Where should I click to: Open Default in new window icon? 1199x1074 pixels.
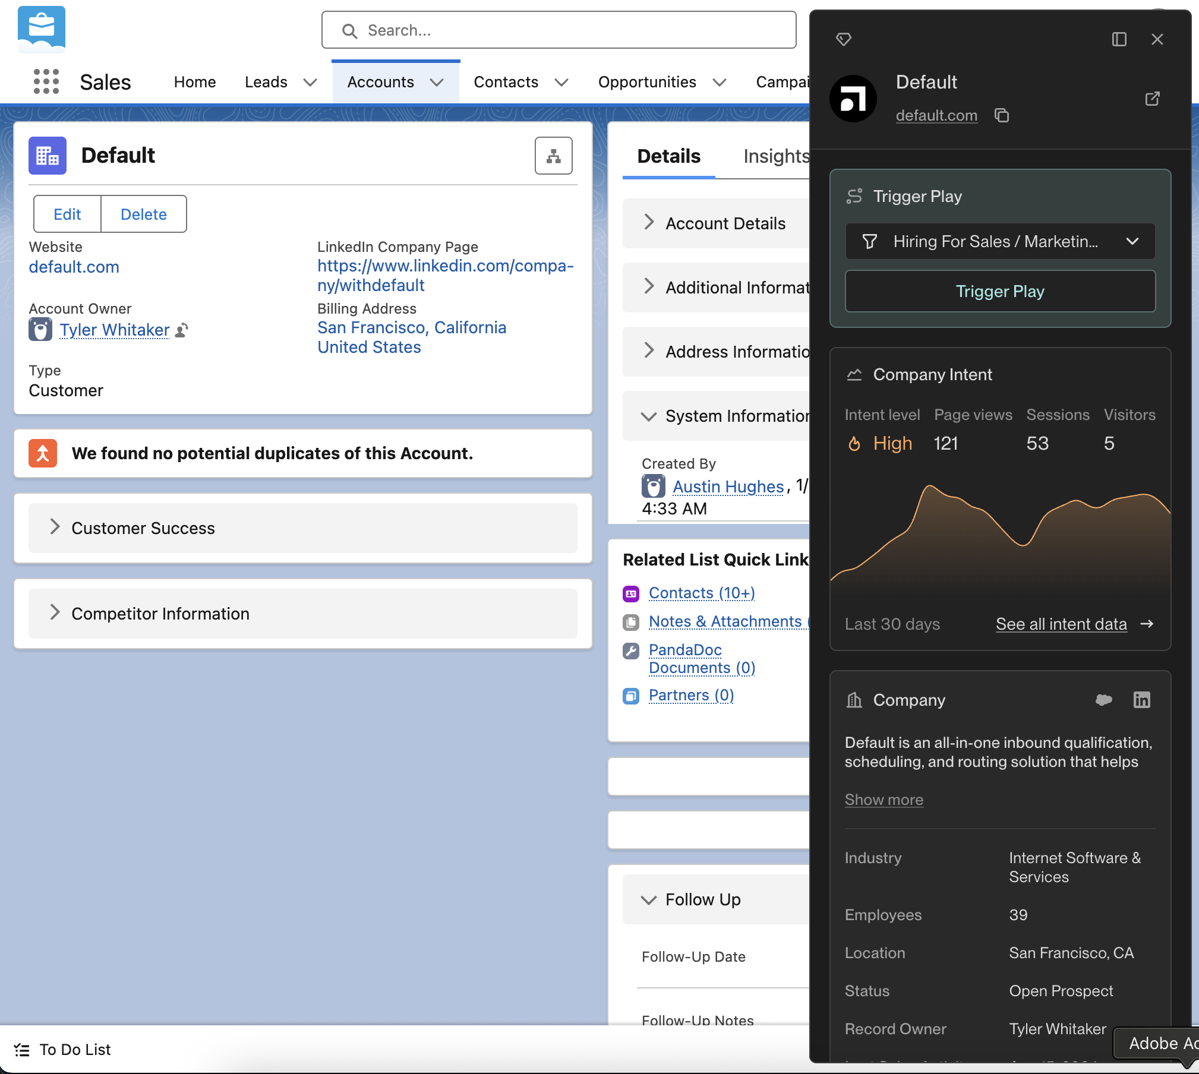pyautogui.click(x=1152, y=99)
